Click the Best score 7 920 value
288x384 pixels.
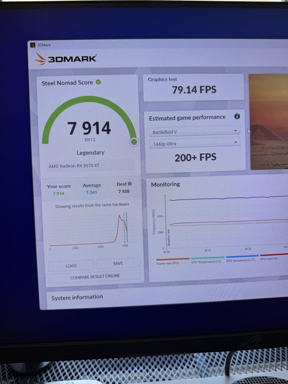(x=124, y=191)
